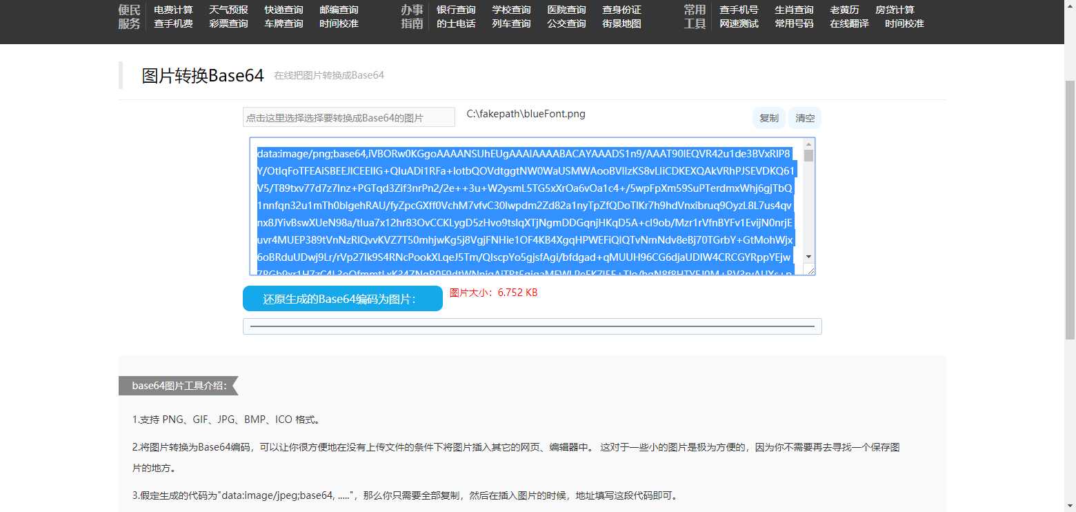Open the 街景地图 link
The height and width of the screenshot is (512, 1076).
pyautogui.click(x=621, y=23)
